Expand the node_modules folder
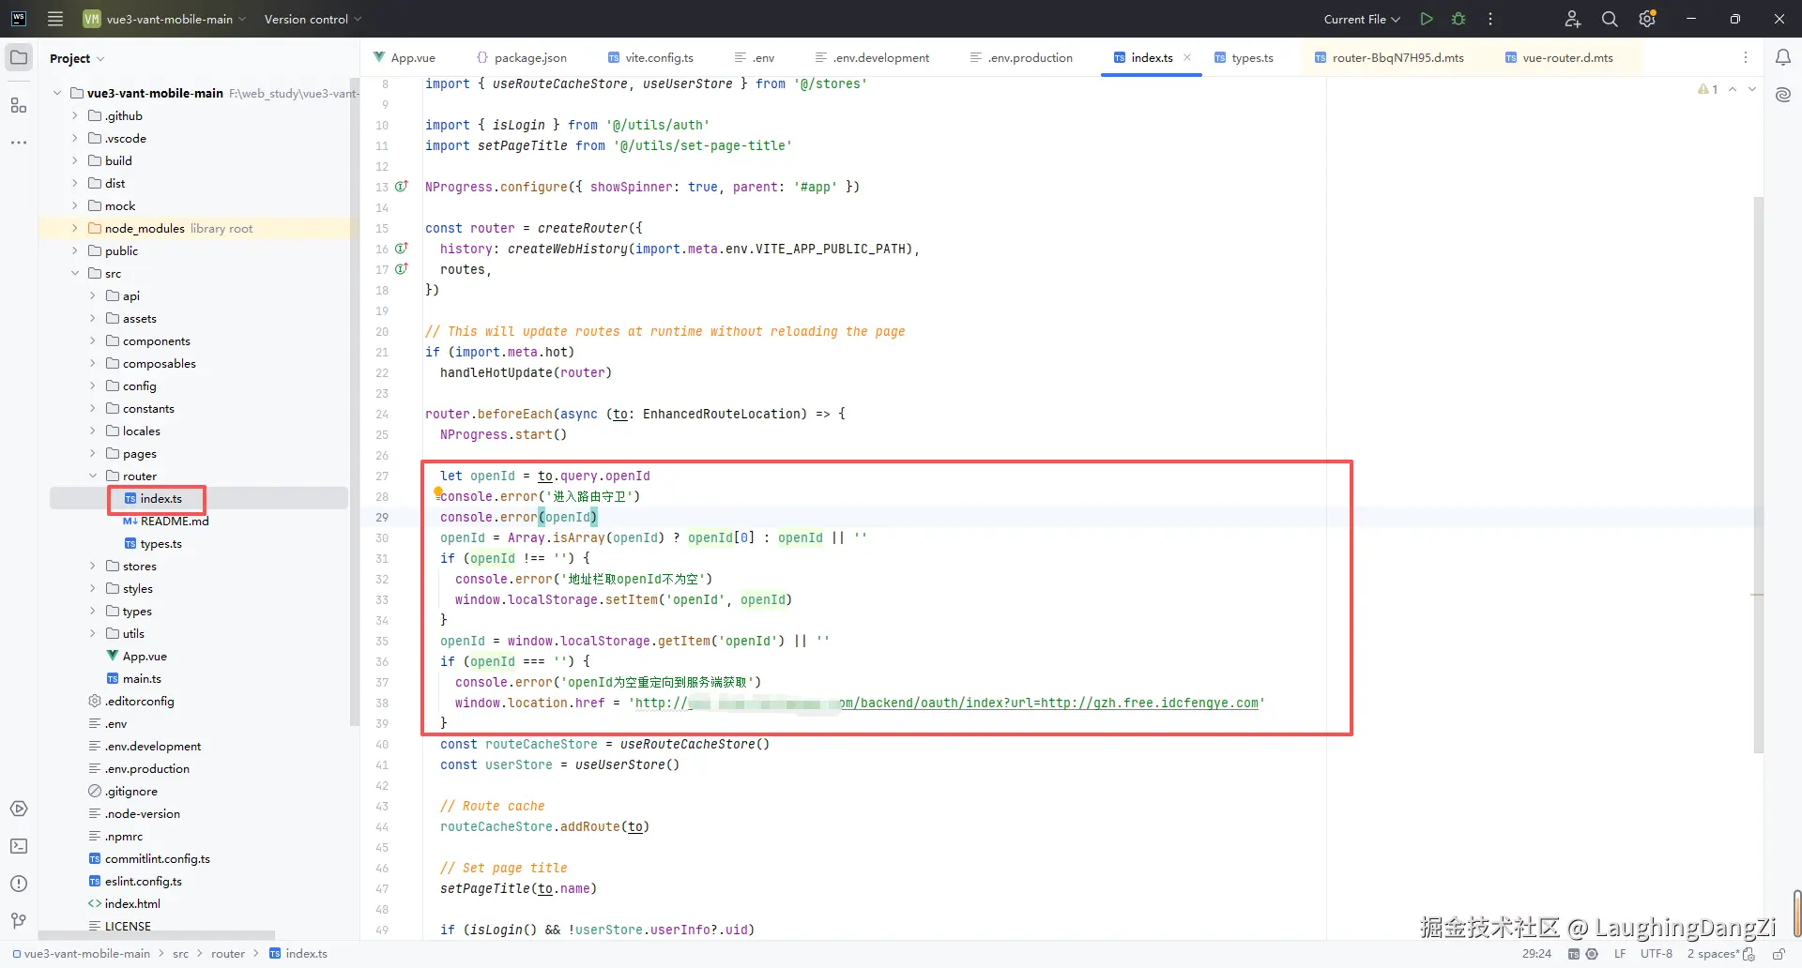Viewport: 1802px width, 968px height. tap(75, 228)
